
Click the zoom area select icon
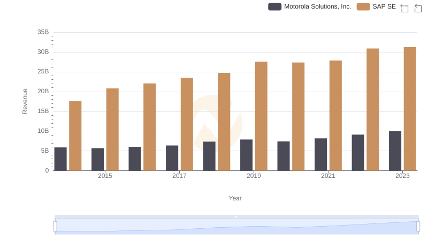404,8
